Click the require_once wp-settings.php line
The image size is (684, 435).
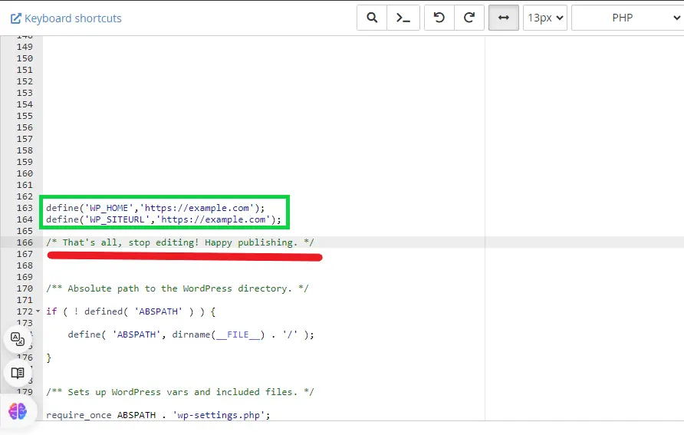coord(158,415)
